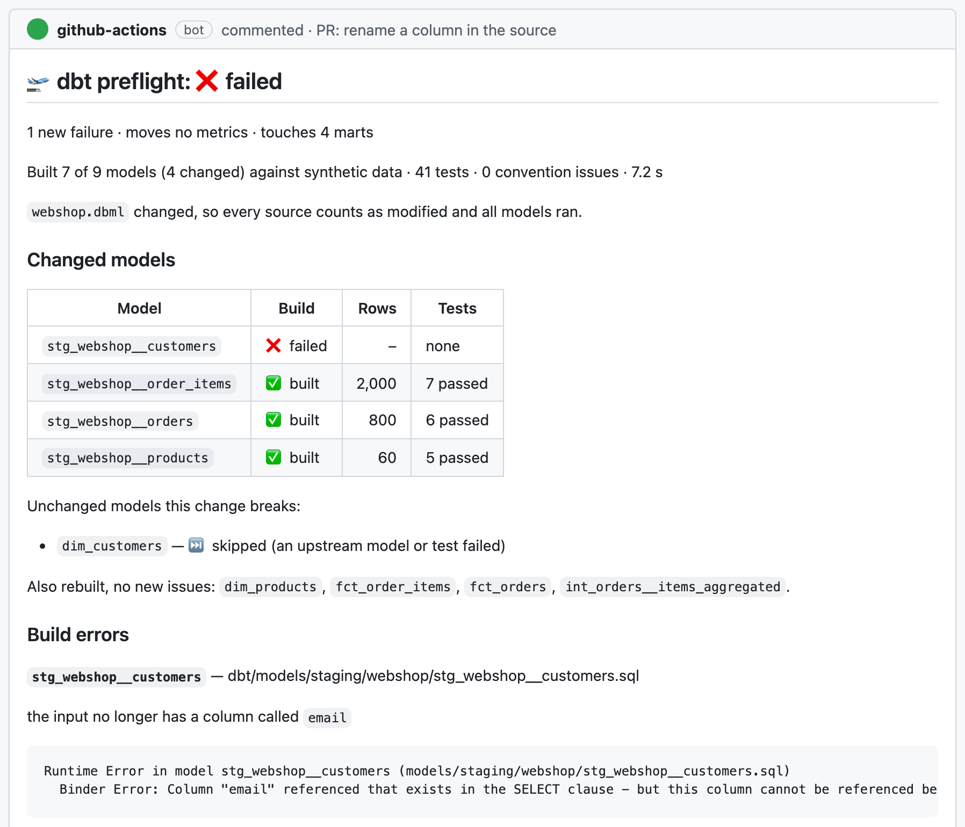965x827 pixels.
Task: Click the green github-actions avatar
Action: pyautogui.click(x=38, y=30)
